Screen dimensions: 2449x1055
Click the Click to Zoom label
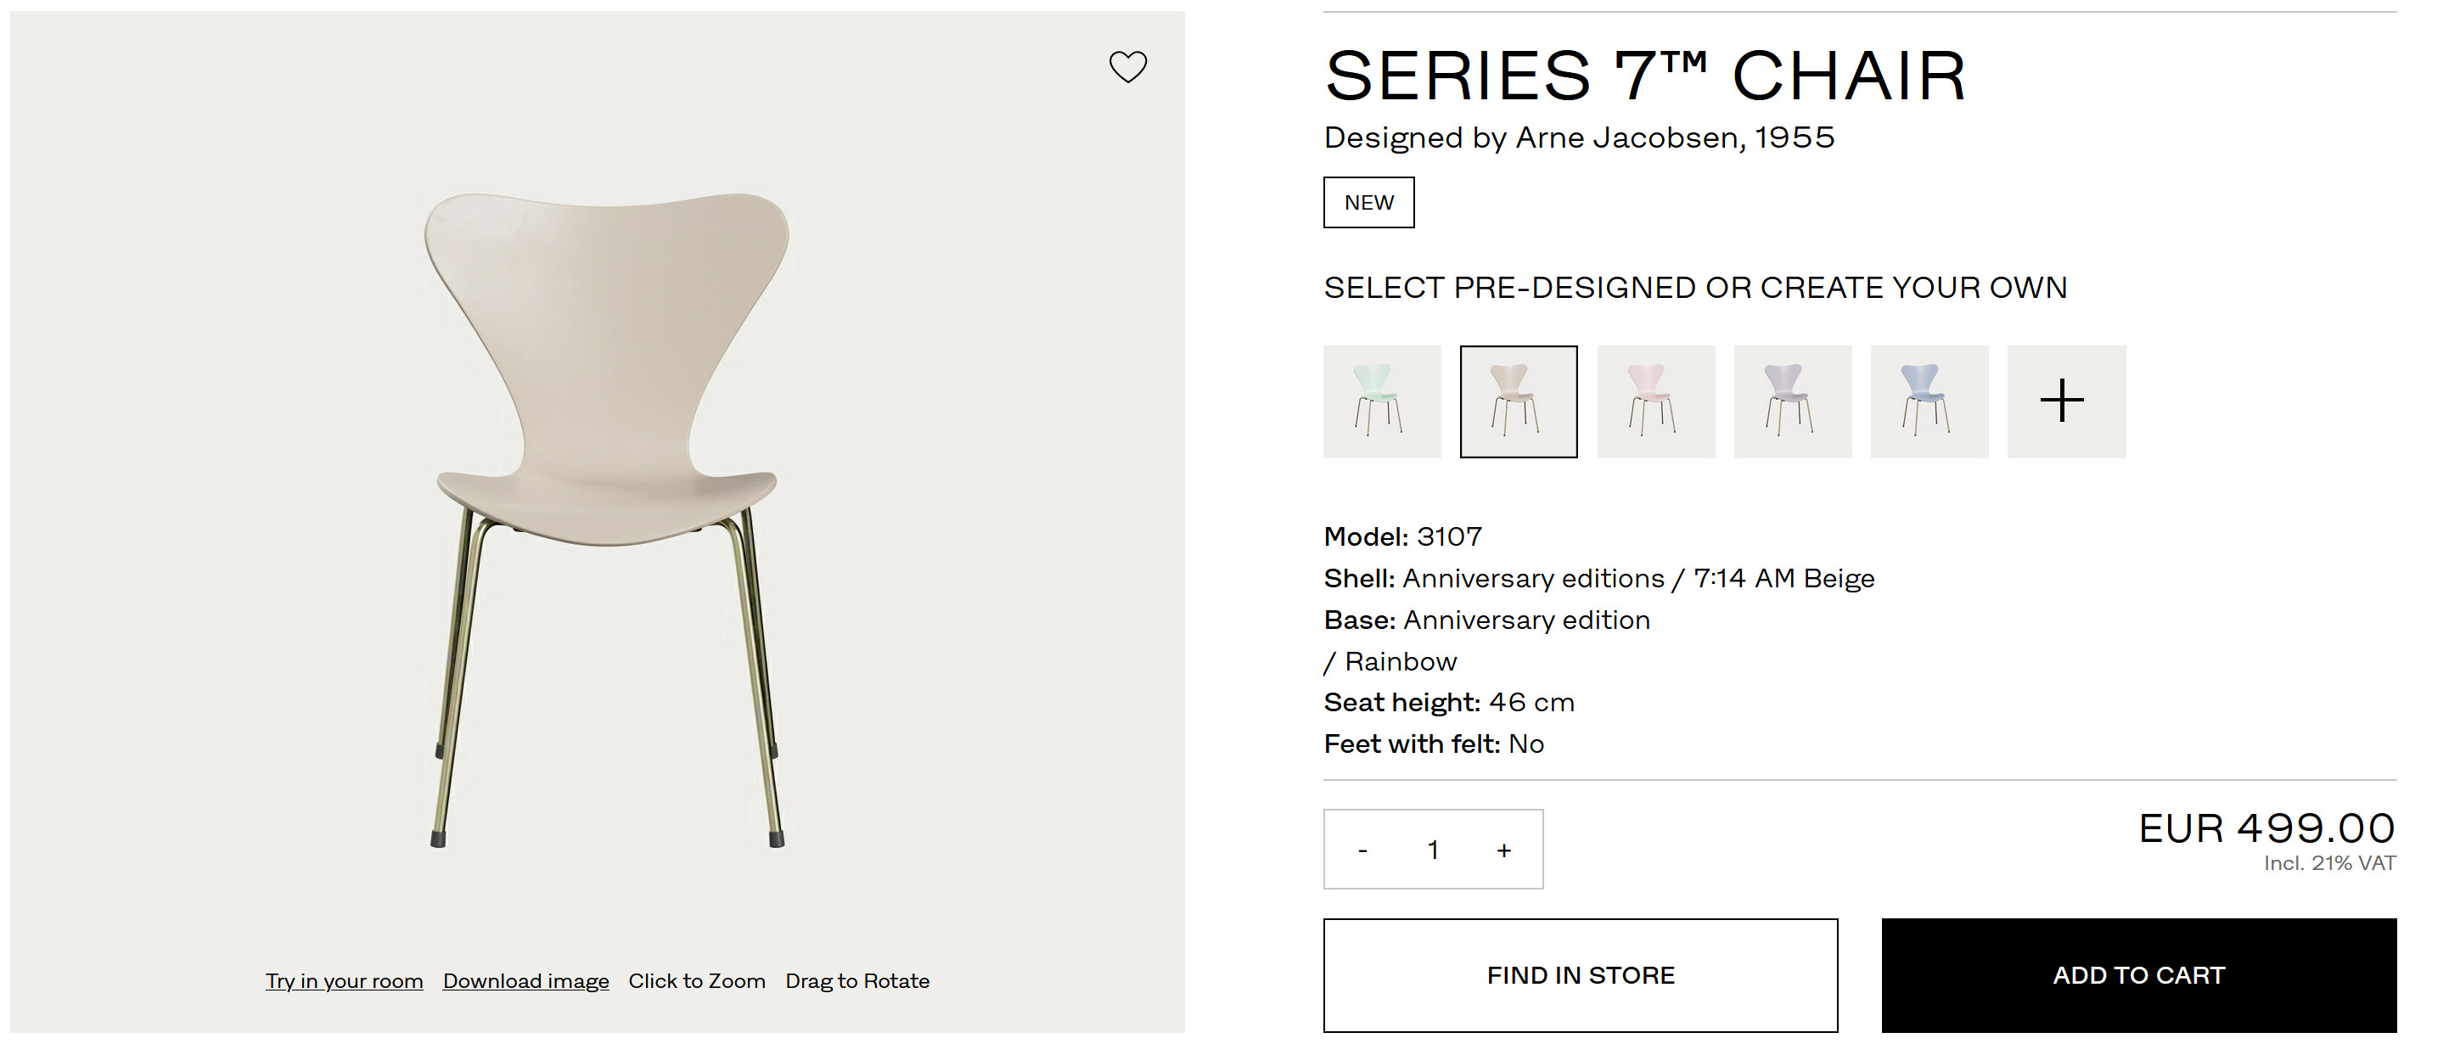point(697,981)
